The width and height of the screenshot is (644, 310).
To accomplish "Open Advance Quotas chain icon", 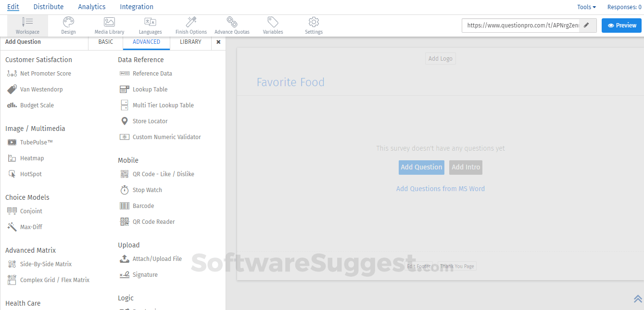I will 232,22.
